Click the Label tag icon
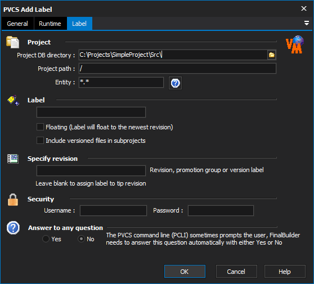This screenshot has width=314, height=284. click(13, 100)
